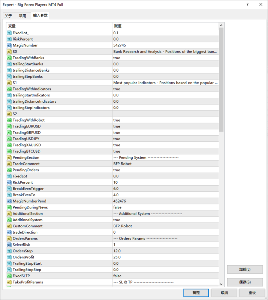Click the MagicNumber integer type icon
The width and height of the screenshot is (268, 300).
[x=9, y=45]
